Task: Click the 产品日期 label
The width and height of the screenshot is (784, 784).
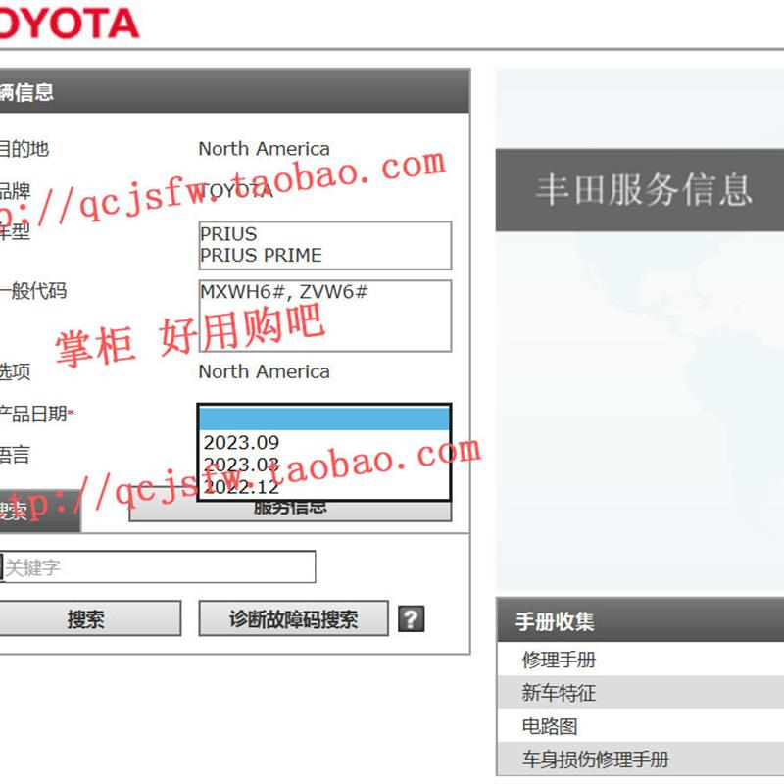Action: 36,414
